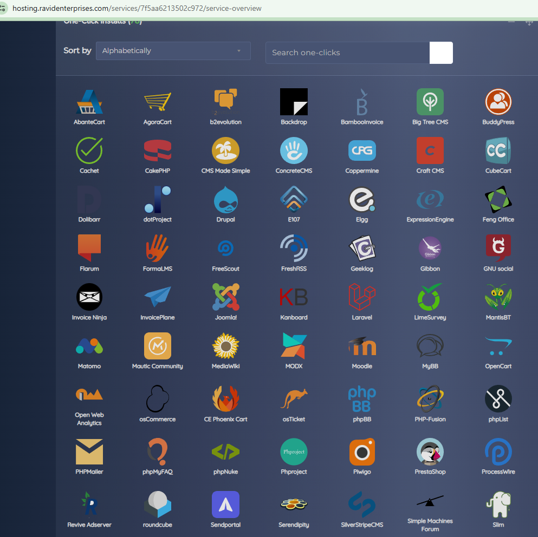Image resolution: width=538 pixels, height=537 pixels.
Task: Select the PrestaShop install icon
Action: click(x=430, y=451)
